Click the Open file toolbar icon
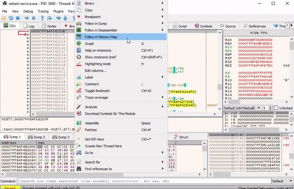This screenshot has height=189, width=294. [4, 18]
